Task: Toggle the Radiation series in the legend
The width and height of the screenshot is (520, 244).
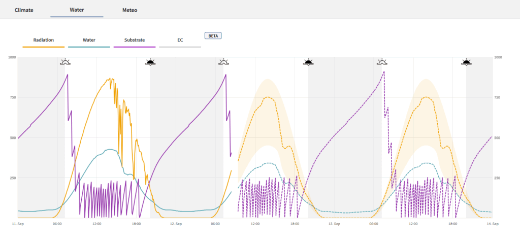Action: tap(44, 40)
